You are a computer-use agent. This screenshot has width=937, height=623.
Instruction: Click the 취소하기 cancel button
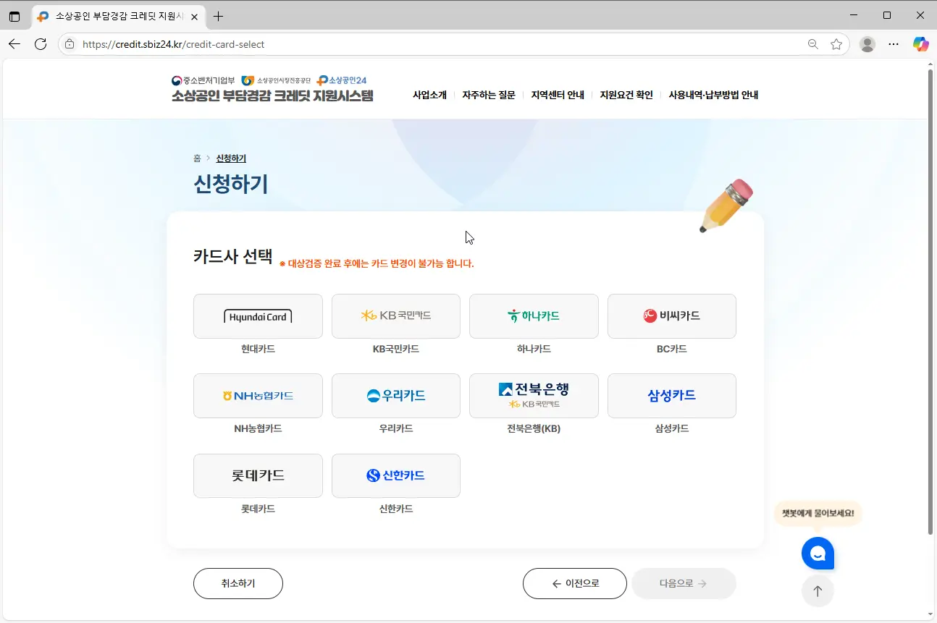tap(238, 583)
